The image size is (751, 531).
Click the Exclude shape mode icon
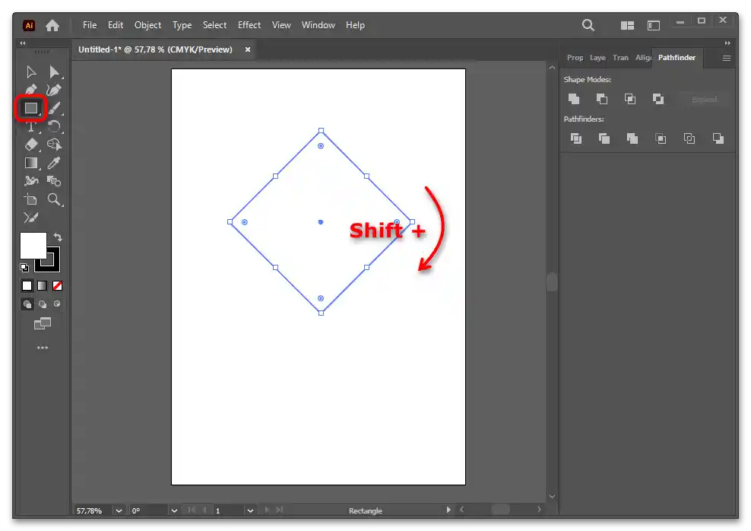click(658, 99)
